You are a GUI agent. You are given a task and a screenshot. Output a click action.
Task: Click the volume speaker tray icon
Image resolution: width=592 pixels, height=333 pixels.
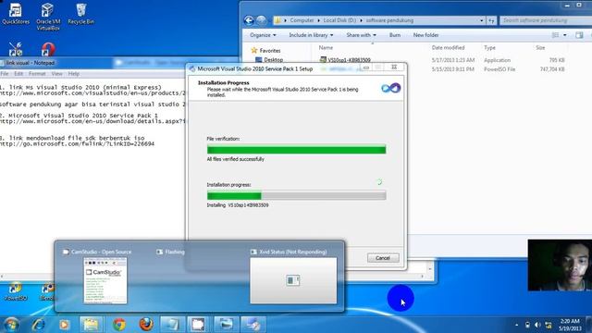click(537, 325)
